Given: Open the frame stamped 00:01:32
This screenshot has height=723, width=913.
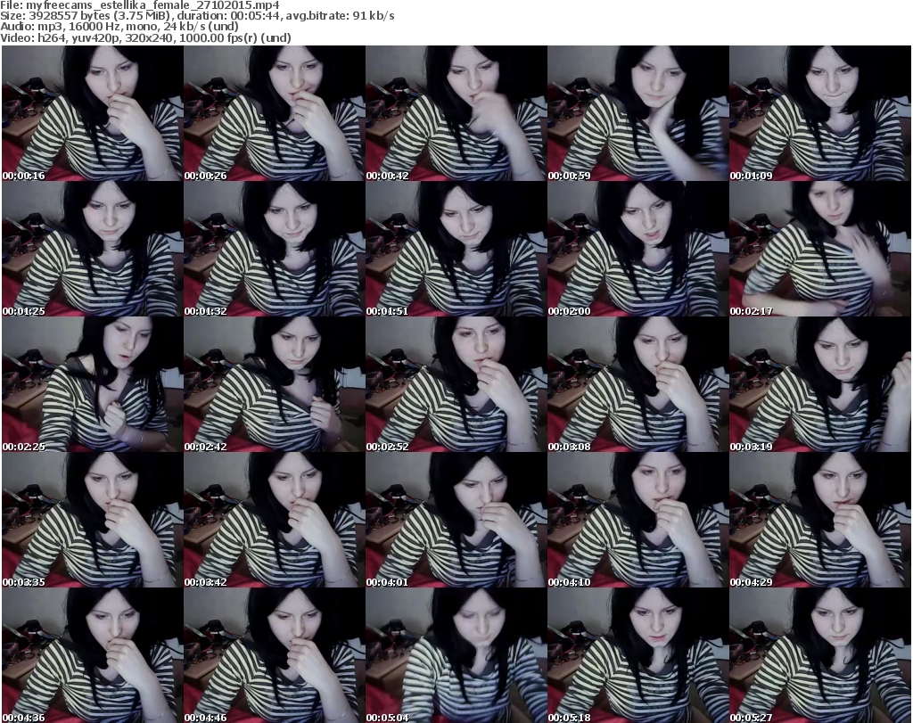Looking at the screenshot, I should coord(275,249).
